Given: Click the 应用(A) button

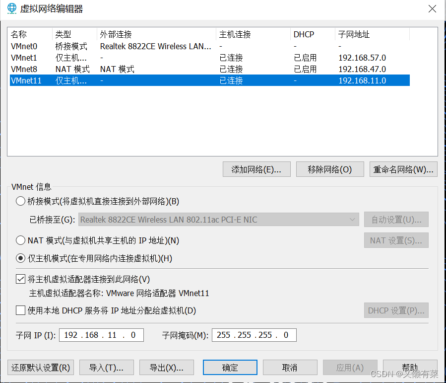Looking at the screenshot, I should click(350, 368).
